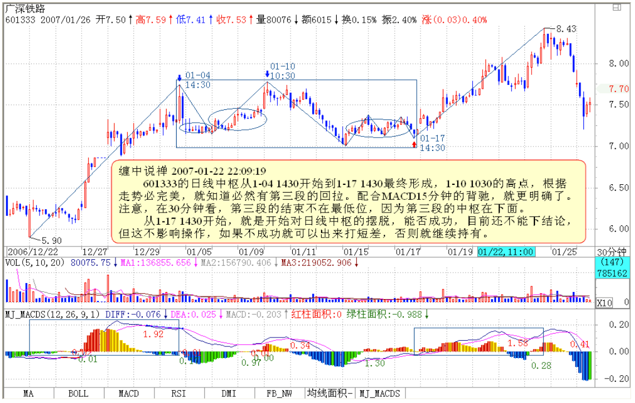Click the MA1:136855.656 volume average value
The width and height of the screenshot is (635, 403).
156,263
